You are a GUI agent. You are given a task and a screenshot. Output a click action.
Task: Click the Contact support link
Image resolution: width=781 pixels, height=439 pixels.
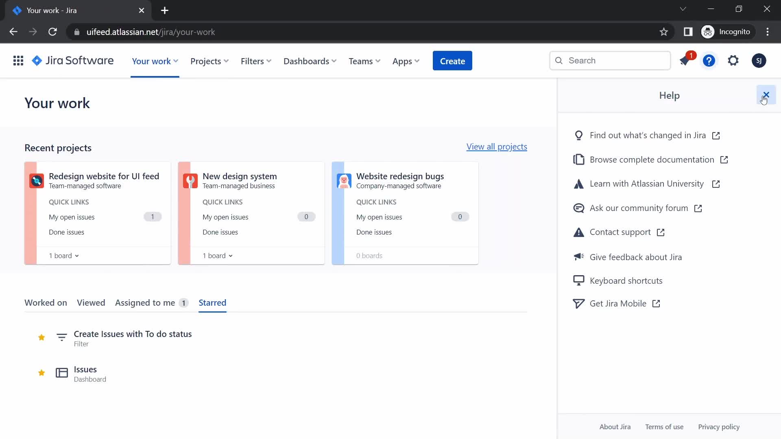[x=620, y=232]
